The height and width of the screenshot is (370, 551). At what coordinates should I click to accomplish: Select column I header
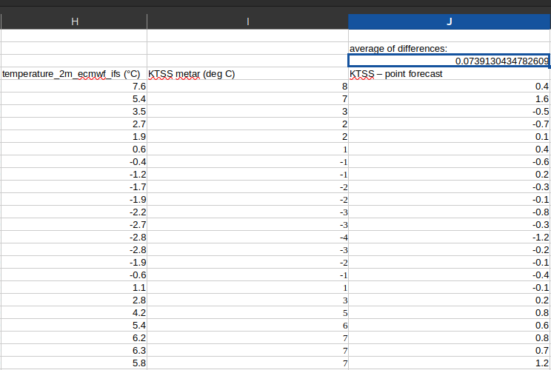pos(247,22)
